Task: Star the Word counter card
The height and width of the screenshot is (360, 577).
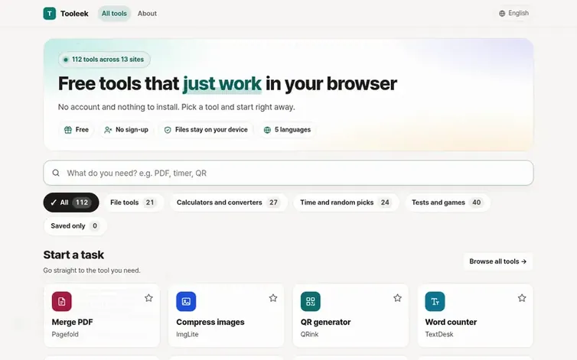Action: coord(522,298)
